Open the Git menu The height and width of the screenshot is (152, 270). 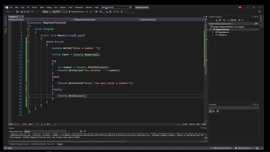click(x=28, y=8)
